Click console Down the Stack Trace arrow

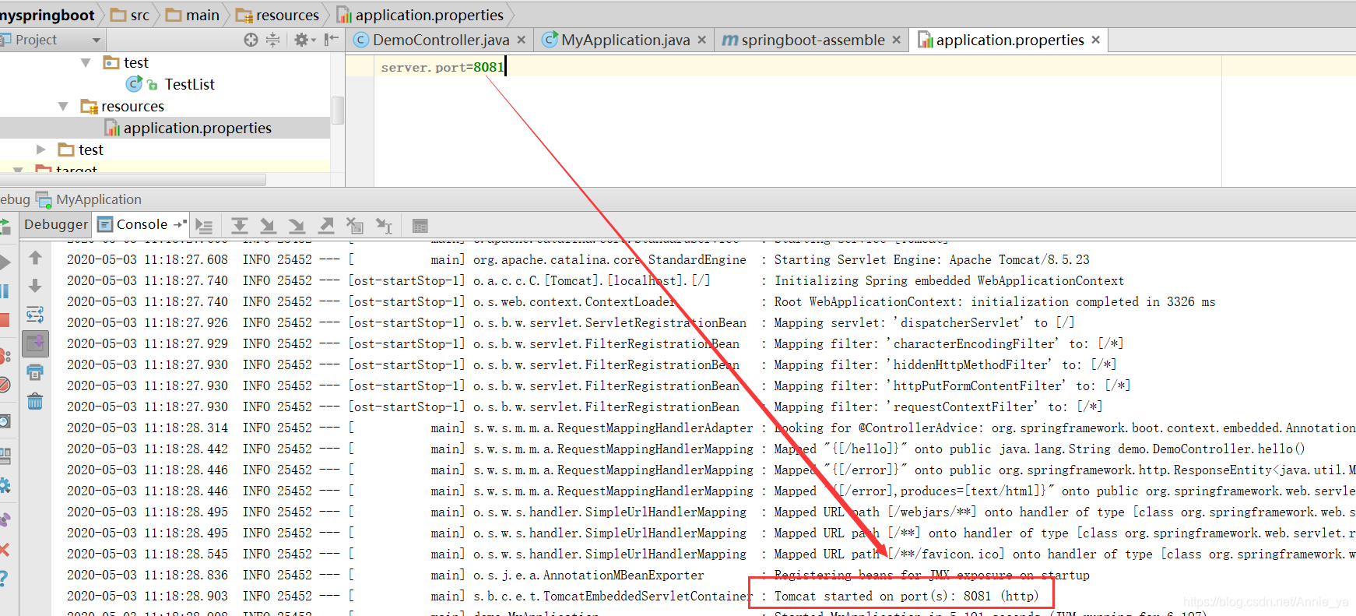(x=35, y=286)
